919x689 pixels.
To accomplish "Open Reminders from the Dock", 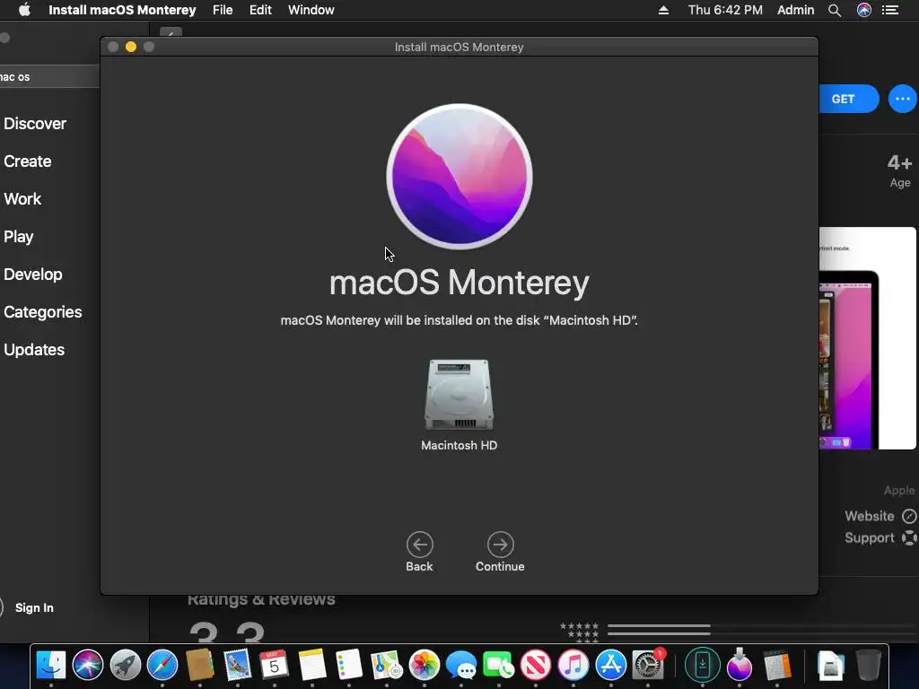I will tap(349, 665).
